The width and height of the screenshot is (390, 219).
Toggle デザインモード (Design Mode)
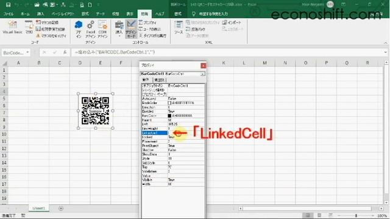131,29
